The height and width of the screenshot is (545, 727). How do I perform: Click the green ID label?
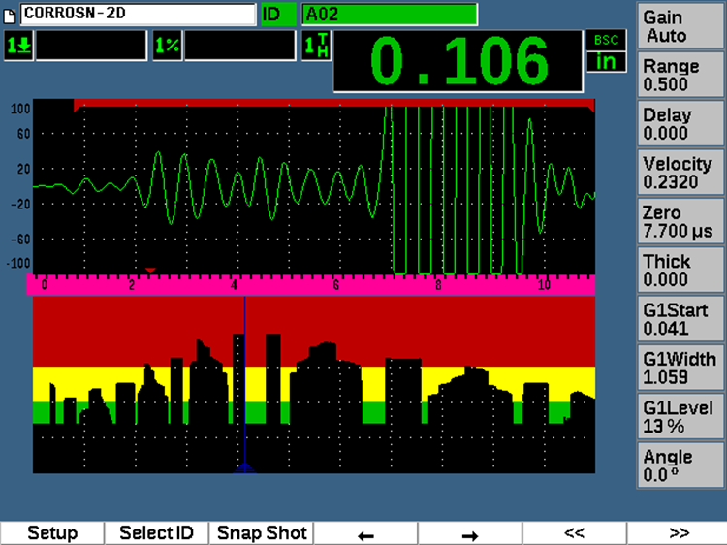278,15
